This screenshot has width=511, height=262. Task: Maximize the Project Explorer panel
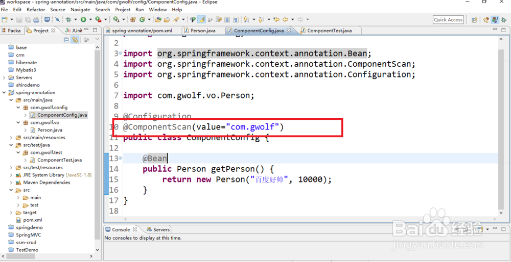point(95,30)
